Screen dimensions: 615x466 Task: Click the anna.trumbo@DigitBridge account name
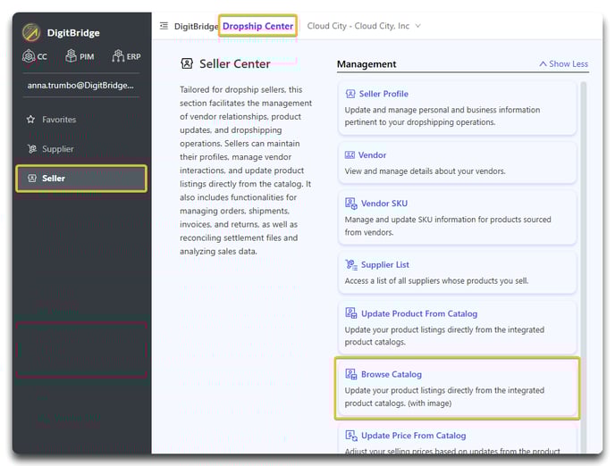pos(80,85)
